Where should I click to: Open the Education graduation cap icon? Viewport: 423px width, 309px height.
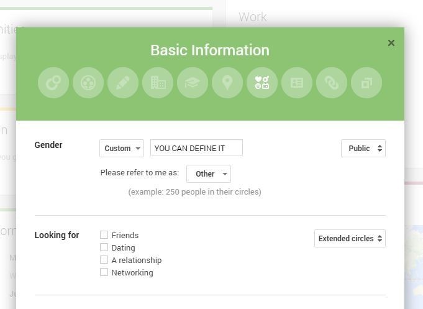click(x=193, y=83)
